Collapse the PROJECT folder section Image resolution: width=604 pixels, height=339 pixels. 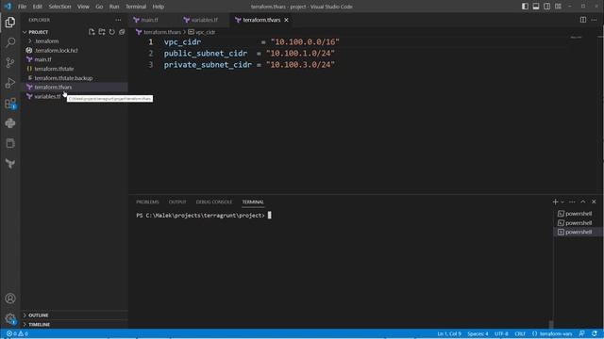tap(38, 32)
